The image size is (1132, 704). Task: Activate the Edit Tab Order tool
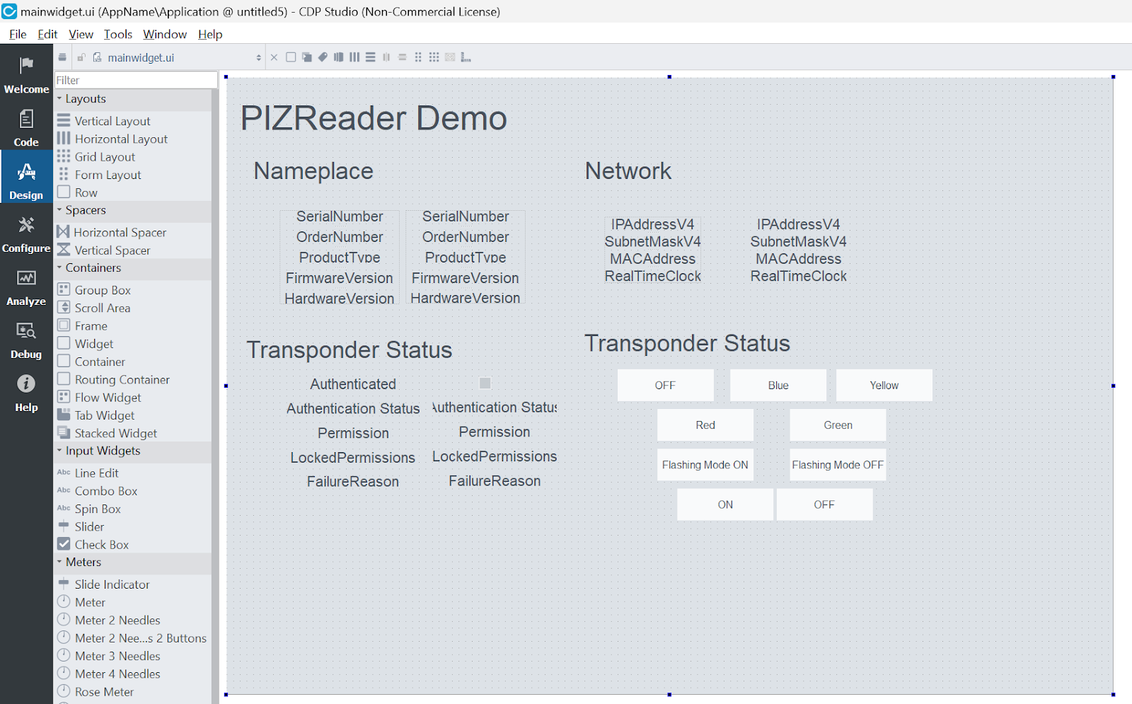[339, 57]
